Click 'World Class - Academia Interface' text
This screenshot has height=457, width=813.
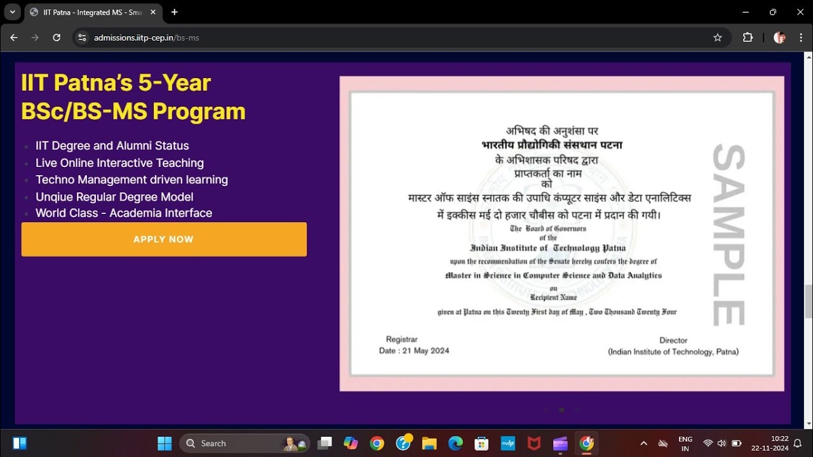point(124,213)
